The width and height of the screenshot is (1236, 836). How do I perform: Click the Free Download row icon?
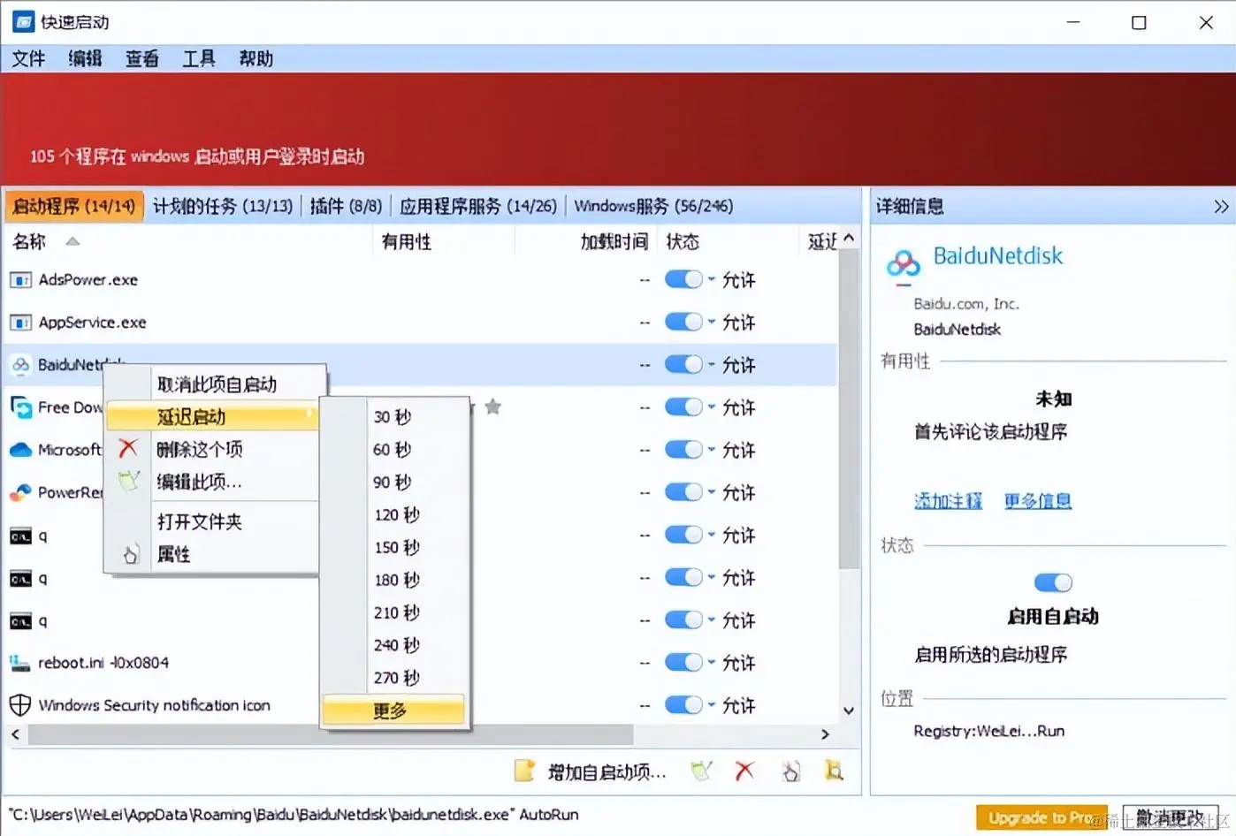pyautogui.click(x=20, y=407)
